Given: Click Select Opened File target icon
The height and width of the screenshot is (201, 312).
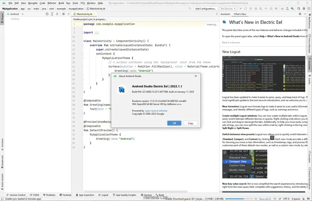Looking at the screenshot, I should click(47, 14).
